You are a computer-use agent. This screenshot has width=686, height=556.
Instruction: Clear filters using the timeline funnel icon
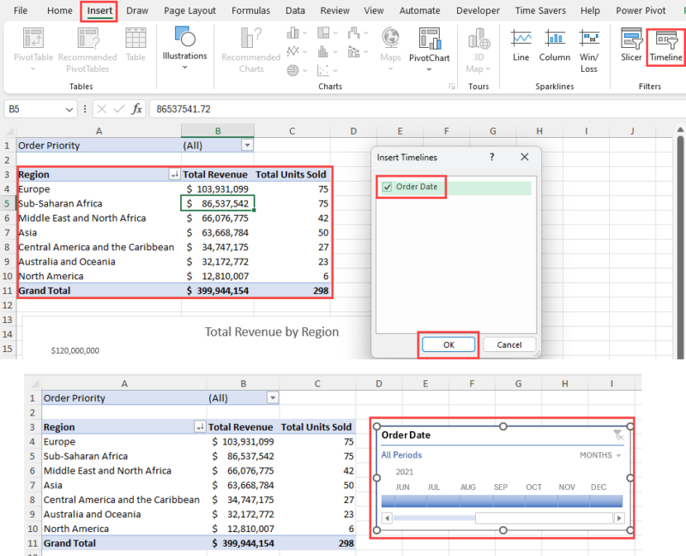click(x=617, y=434)
